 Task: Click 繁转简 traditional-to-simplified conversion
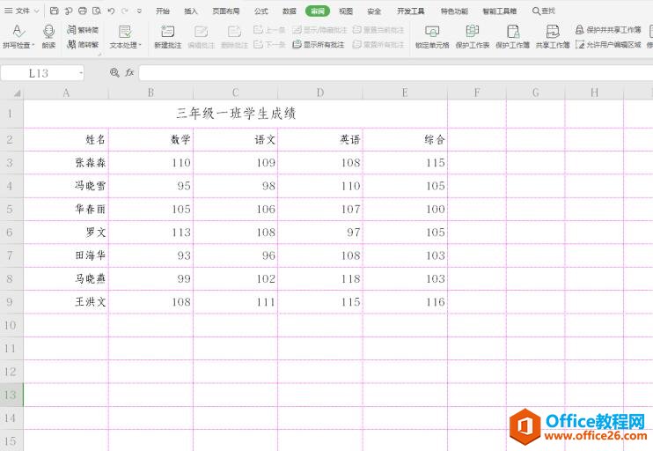tap(83, 30)
